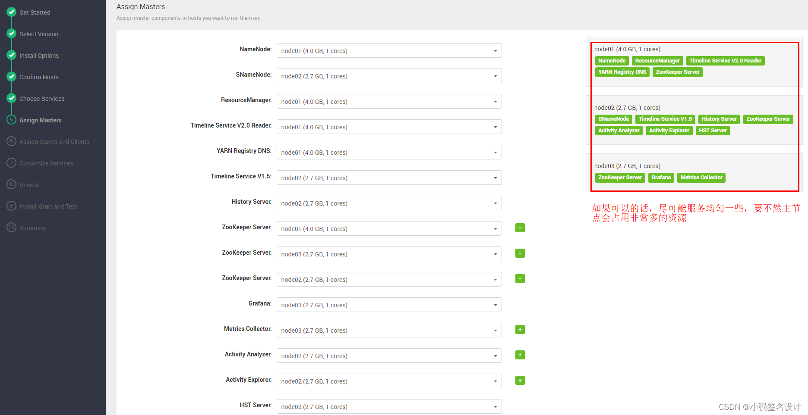
Task: Click the HST Server tag under node02
Action: coord(713,131)
